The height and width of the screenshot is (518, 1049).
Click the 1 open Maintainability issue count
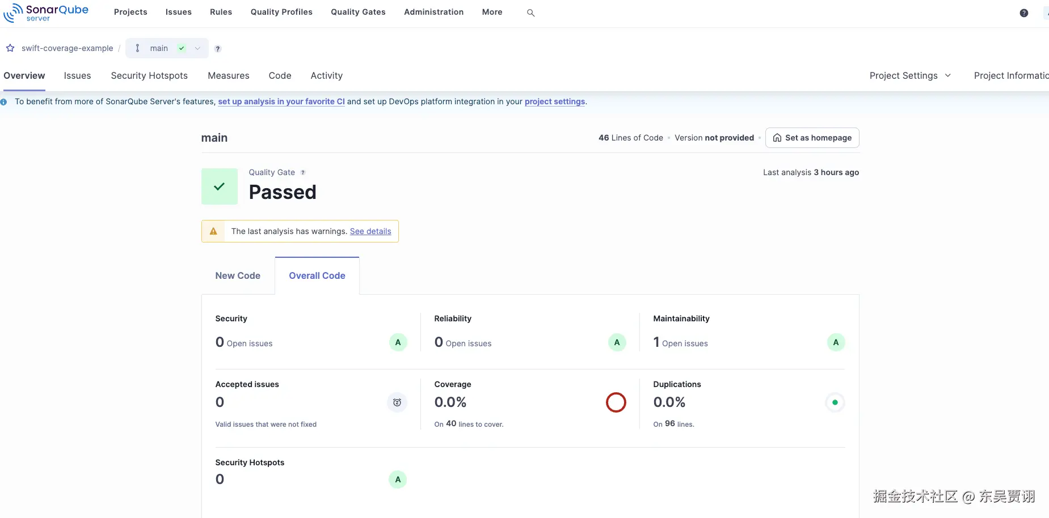[x=656, y=342]
